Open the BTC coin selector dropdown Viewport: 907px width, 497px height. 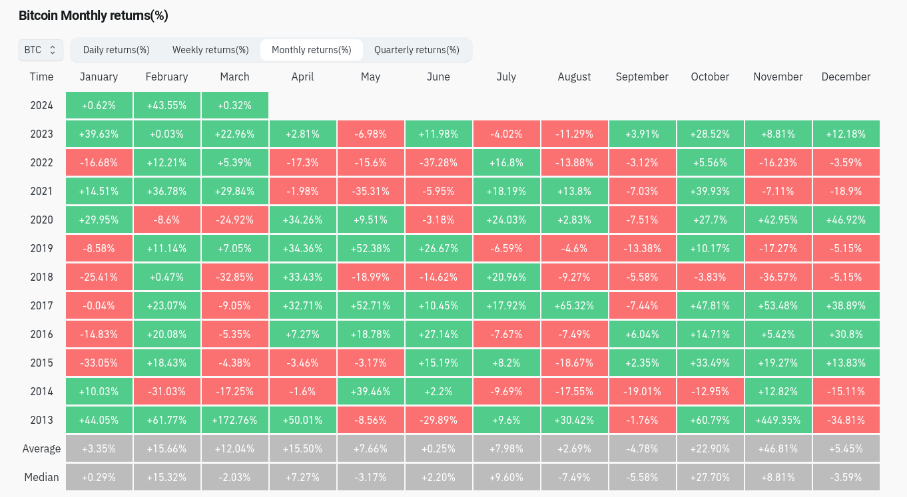(41, 50)
